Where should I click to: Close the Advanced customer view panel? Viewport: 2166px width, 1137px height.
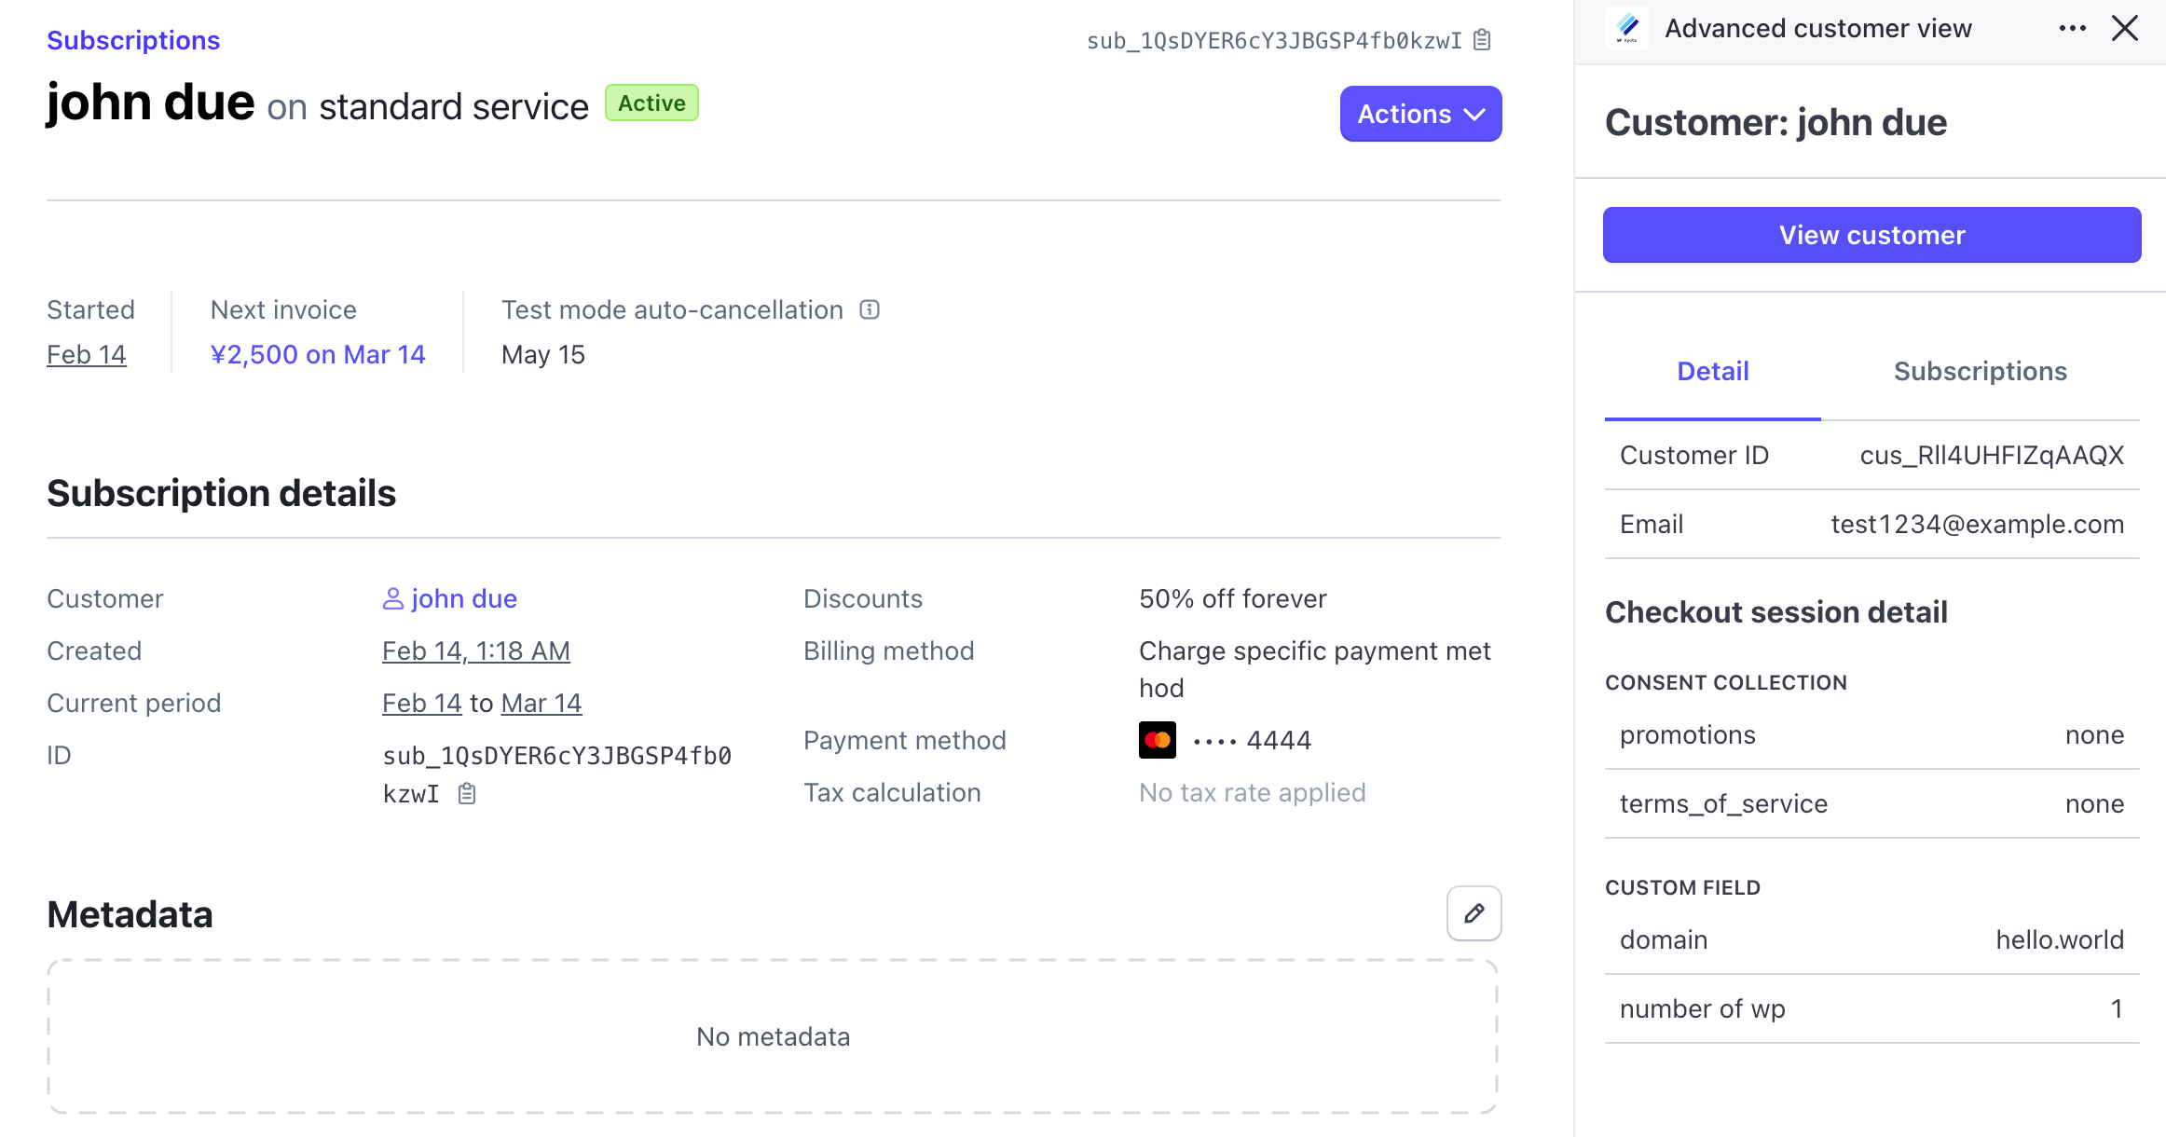pyautogui.click(x=2126, y=28)
